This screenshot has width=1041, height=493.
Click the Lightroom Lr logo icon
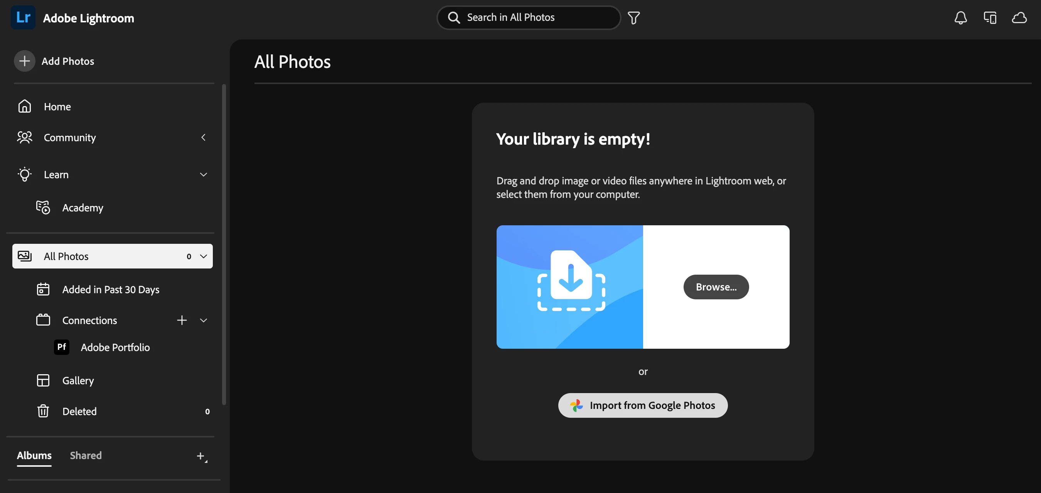coord(23,17)
